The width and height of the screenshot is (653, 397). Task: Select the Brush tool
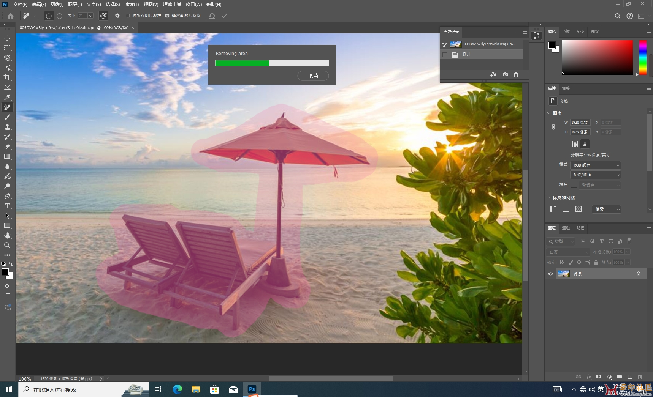7,117
